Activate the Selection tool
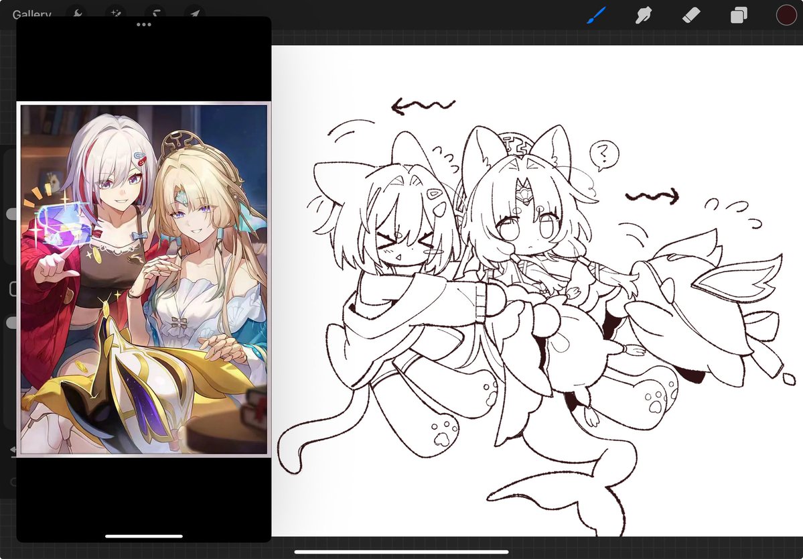Image resolution: width=803 pixels, height=559 pixels. [x=155, y=13]
